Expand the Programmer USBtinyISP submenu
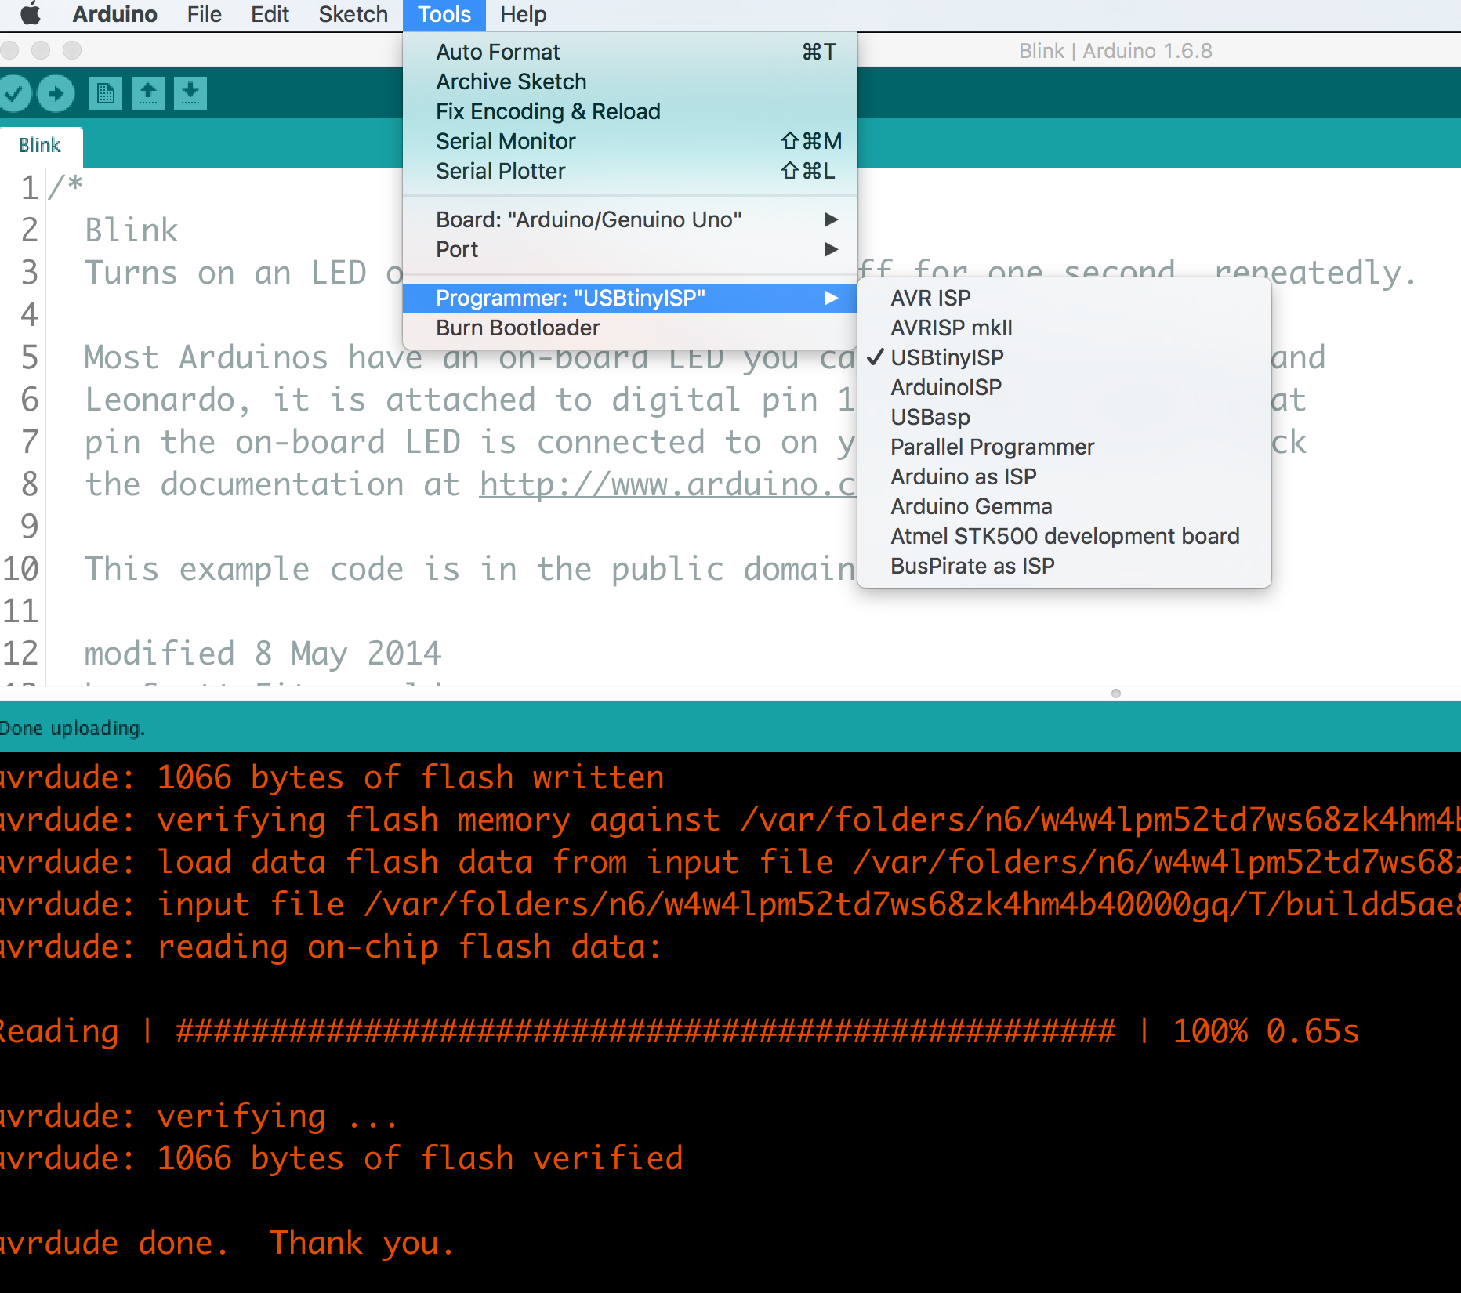Image resolution: width=1461 pixels, height=1293 pixels. (629, 298)
